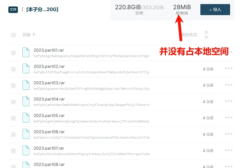Open options dots for 2023.part03.rar
Screen dimensions: 242x168
pyautogui.click(x=229, y=85)
